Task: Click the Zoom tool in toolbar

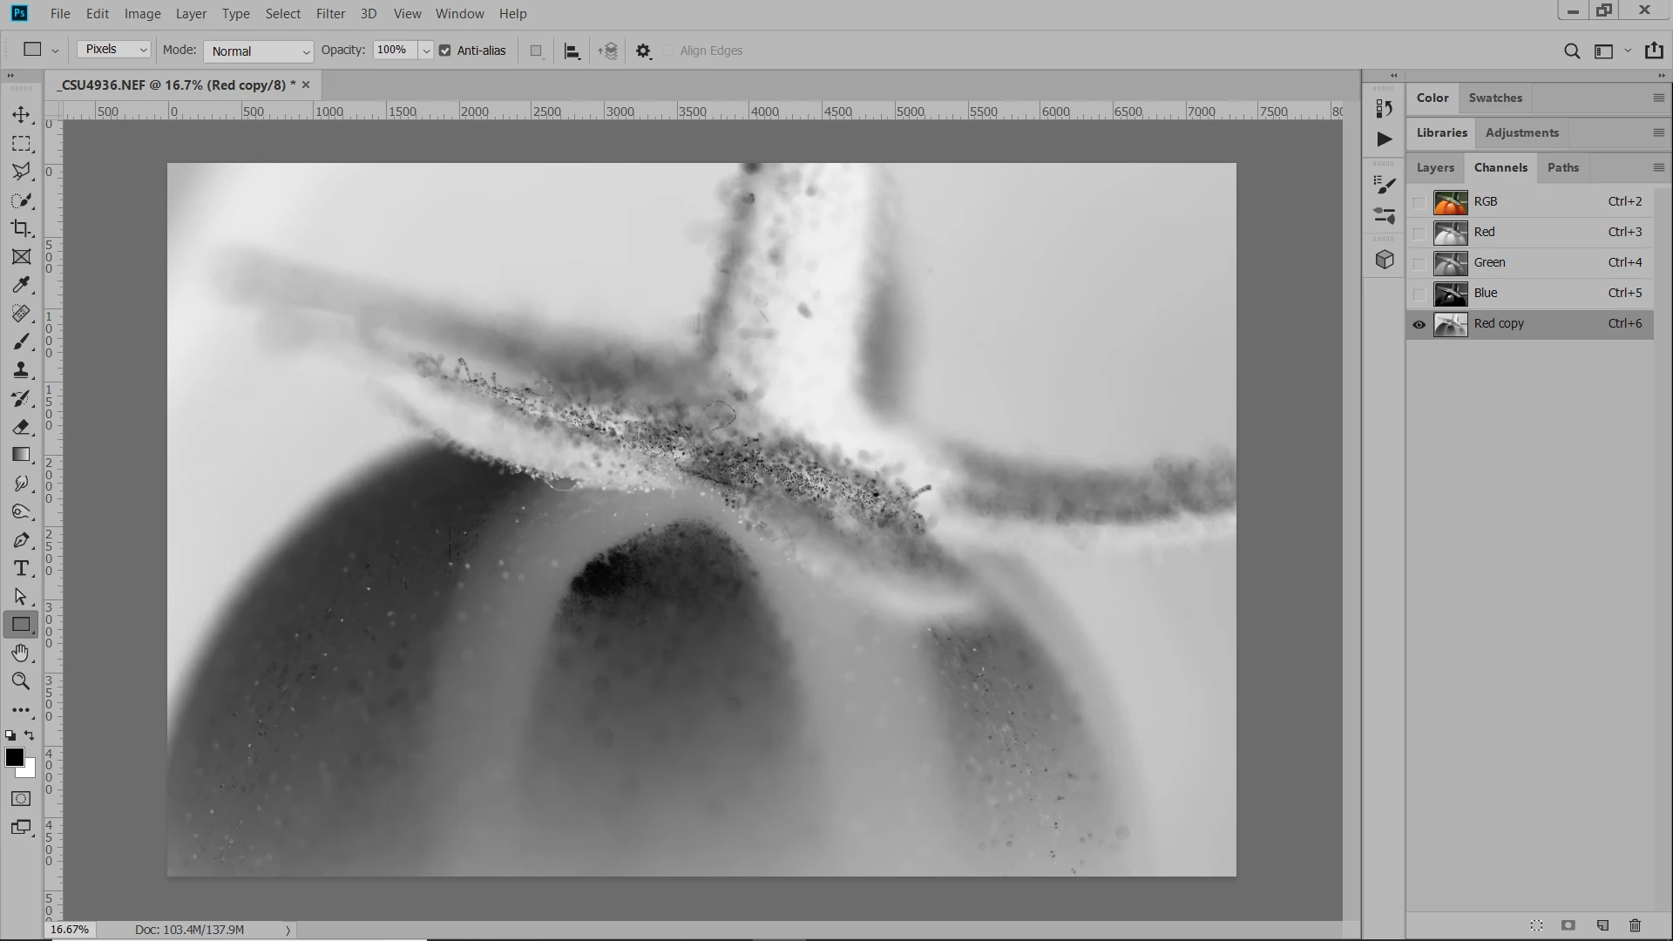Action: pyautogui.click(x=21, y=681)
